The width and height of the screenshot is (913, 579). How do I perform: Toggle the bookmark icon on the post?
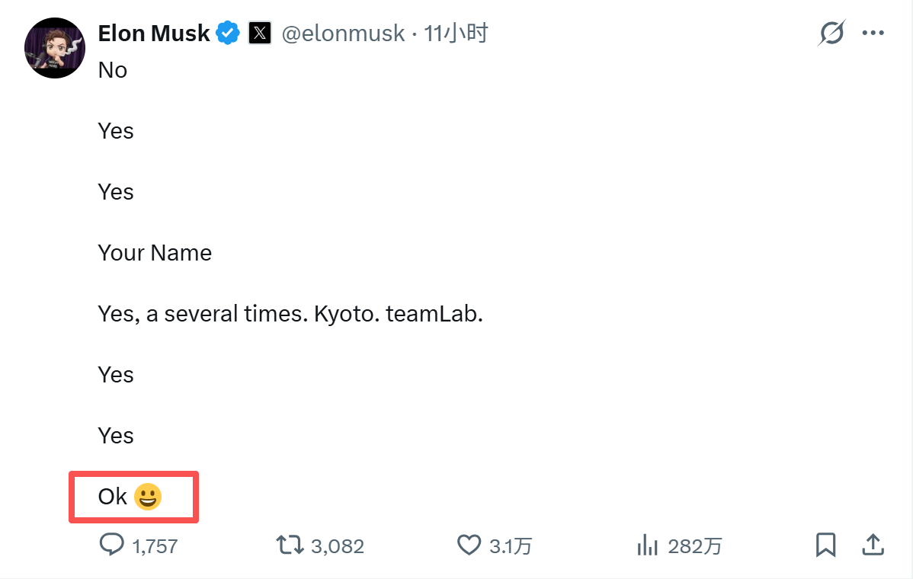tap(825, 545)
